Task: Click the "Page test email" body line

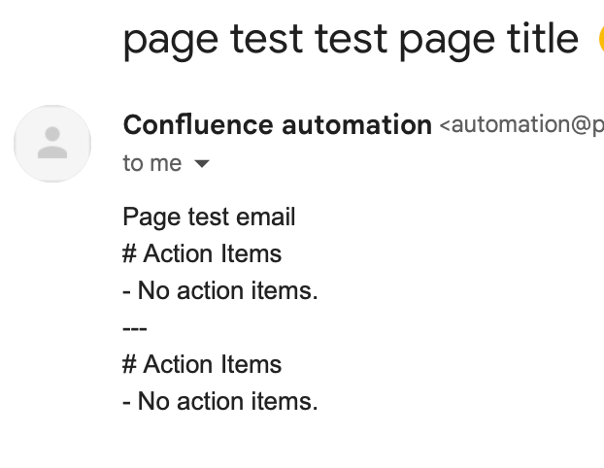Action: tap(209, 217)
